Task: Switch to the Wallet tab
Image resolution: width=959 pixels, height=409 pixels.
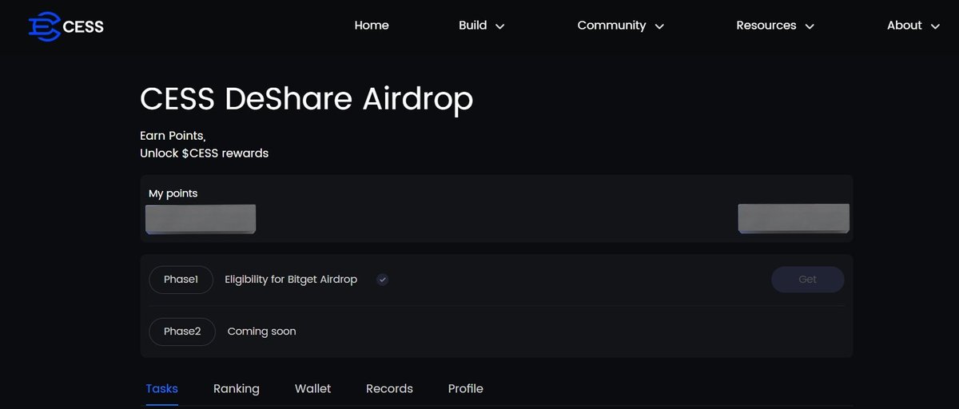Action: click(312, 389)
